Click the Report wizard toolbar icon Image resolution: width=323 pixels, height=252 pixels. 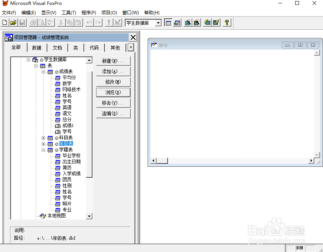pyautogui.click(x=197, y=23)
